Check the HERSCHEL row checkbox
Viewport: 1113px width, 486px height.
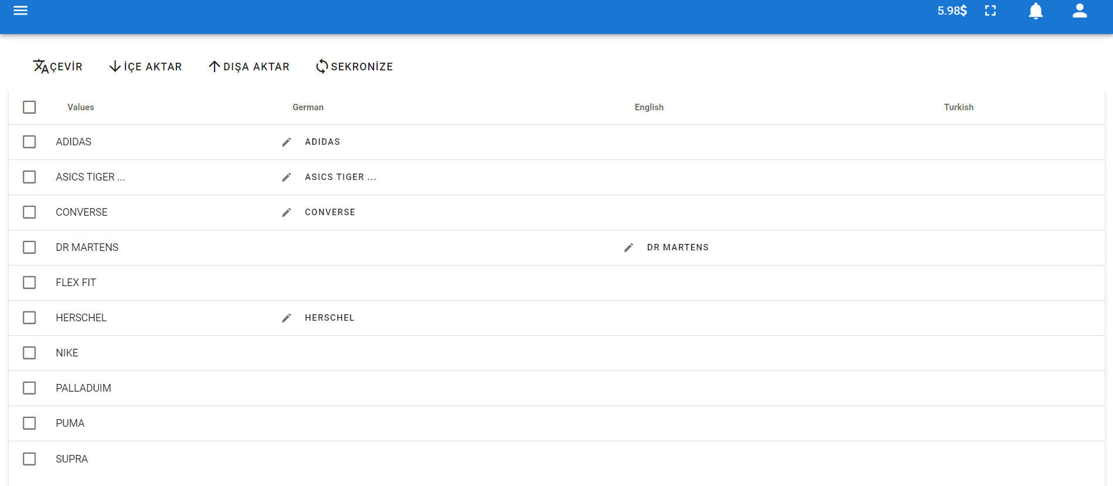[29, 318]
